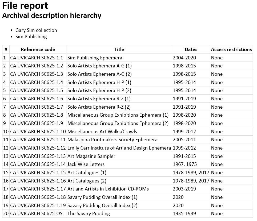Select 'Sim Publishing' list item
Image resolution: width=257 pixels, height=221 pixels.
pos(31,37)
